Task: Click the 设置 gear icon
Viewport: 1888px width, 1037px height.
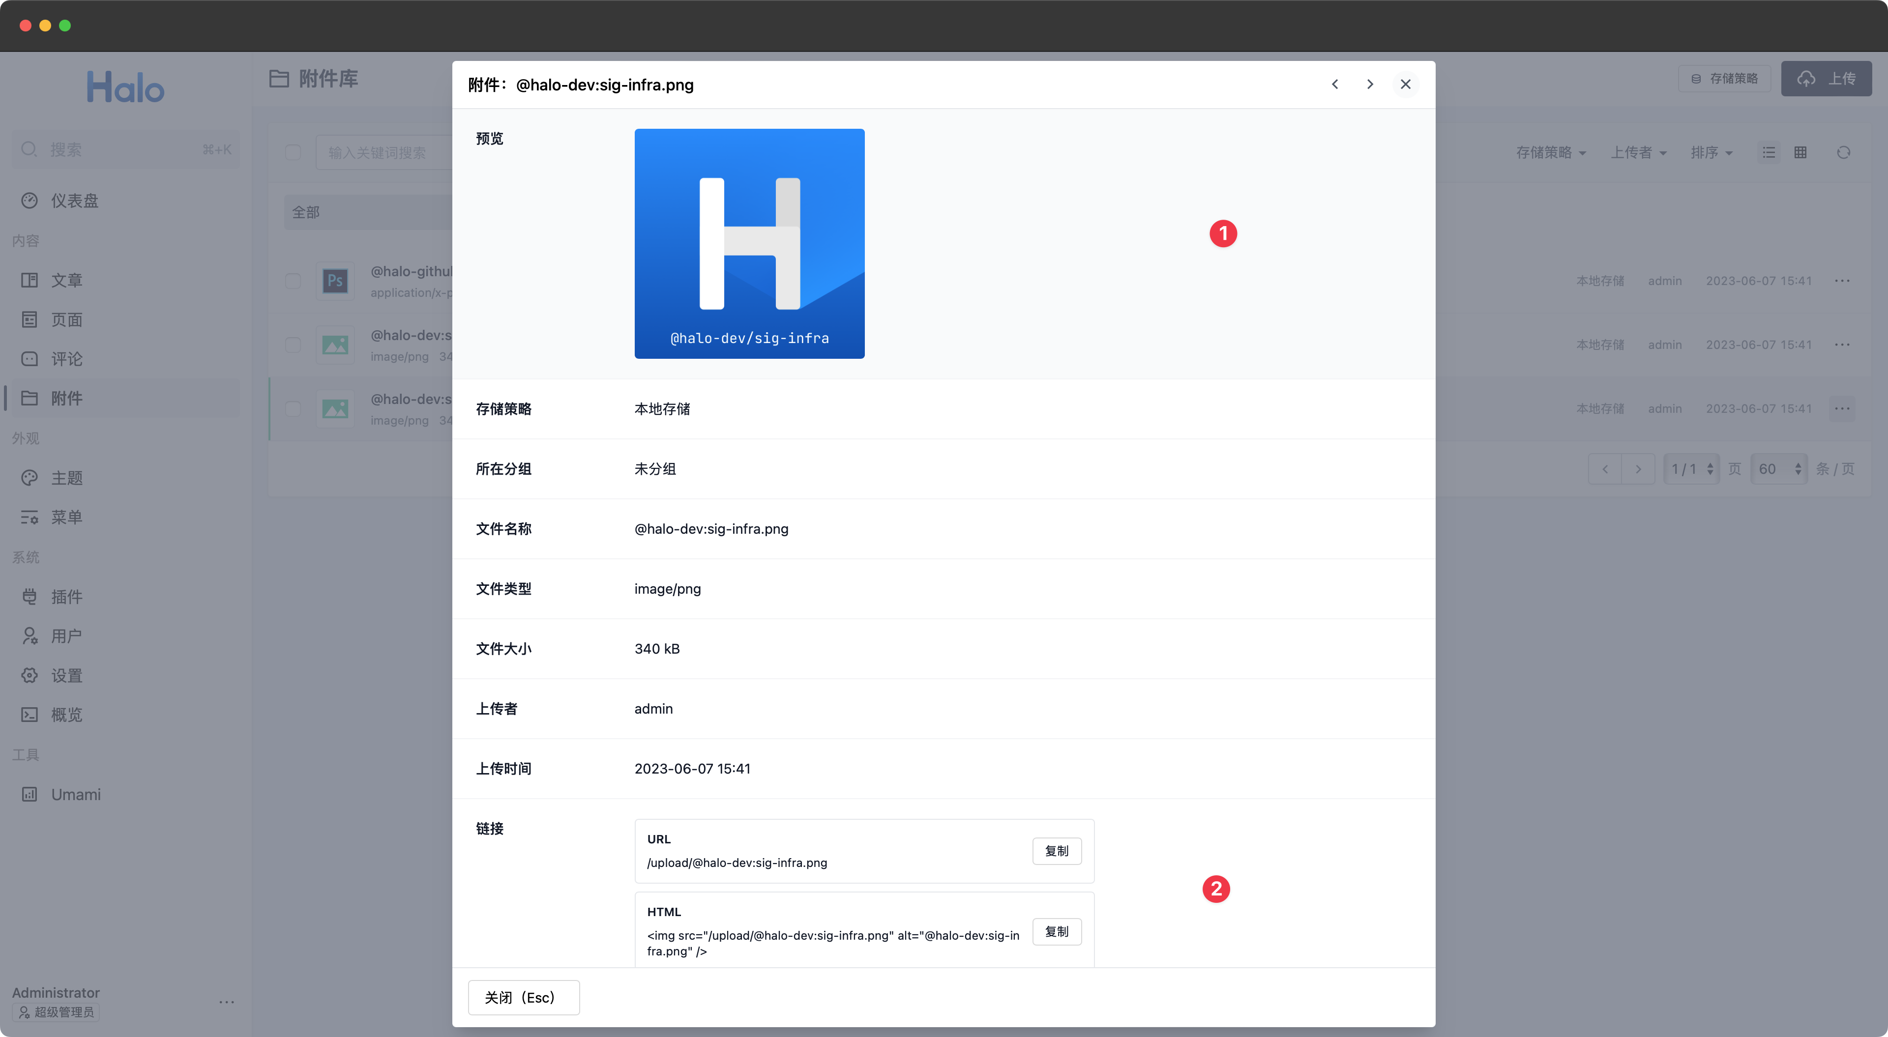Action: point(29,675)
